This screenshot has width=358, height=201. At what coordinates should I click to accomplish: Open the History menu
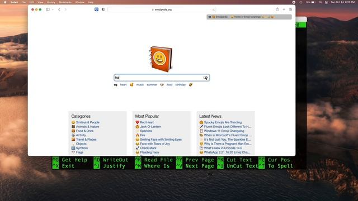51,2
